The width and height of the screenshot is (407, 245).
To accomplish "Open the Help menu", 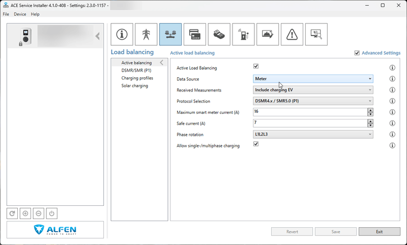I will (x=35, y=14).
